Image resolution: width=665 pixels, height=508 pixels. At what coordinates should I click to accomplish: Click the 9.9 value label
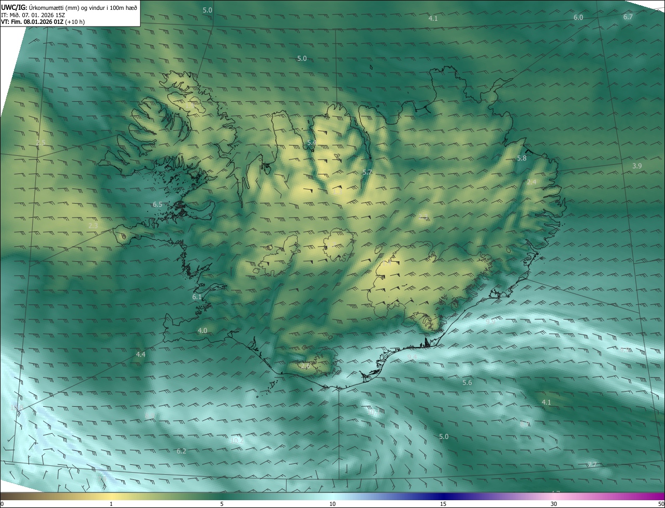[490, 322]
